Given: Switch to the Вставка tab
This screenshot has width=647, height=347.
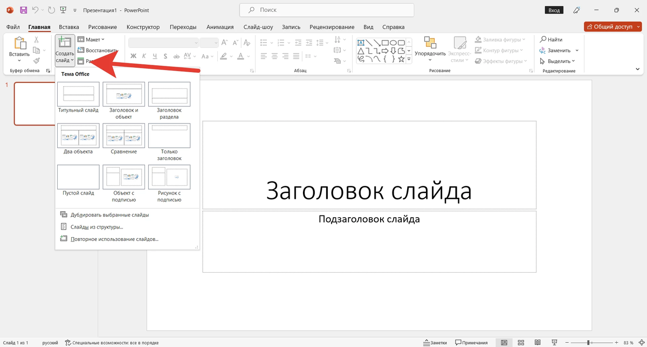Looking at the screenshot, I should point(69,27).
